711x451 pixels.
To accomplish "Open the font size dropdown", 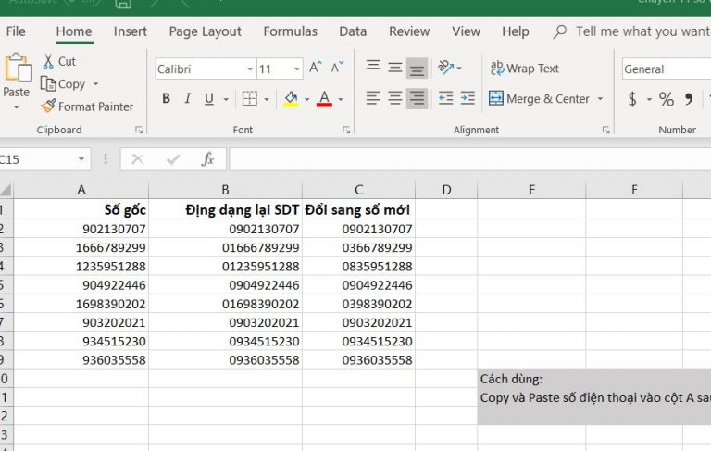I will (296, 69).
